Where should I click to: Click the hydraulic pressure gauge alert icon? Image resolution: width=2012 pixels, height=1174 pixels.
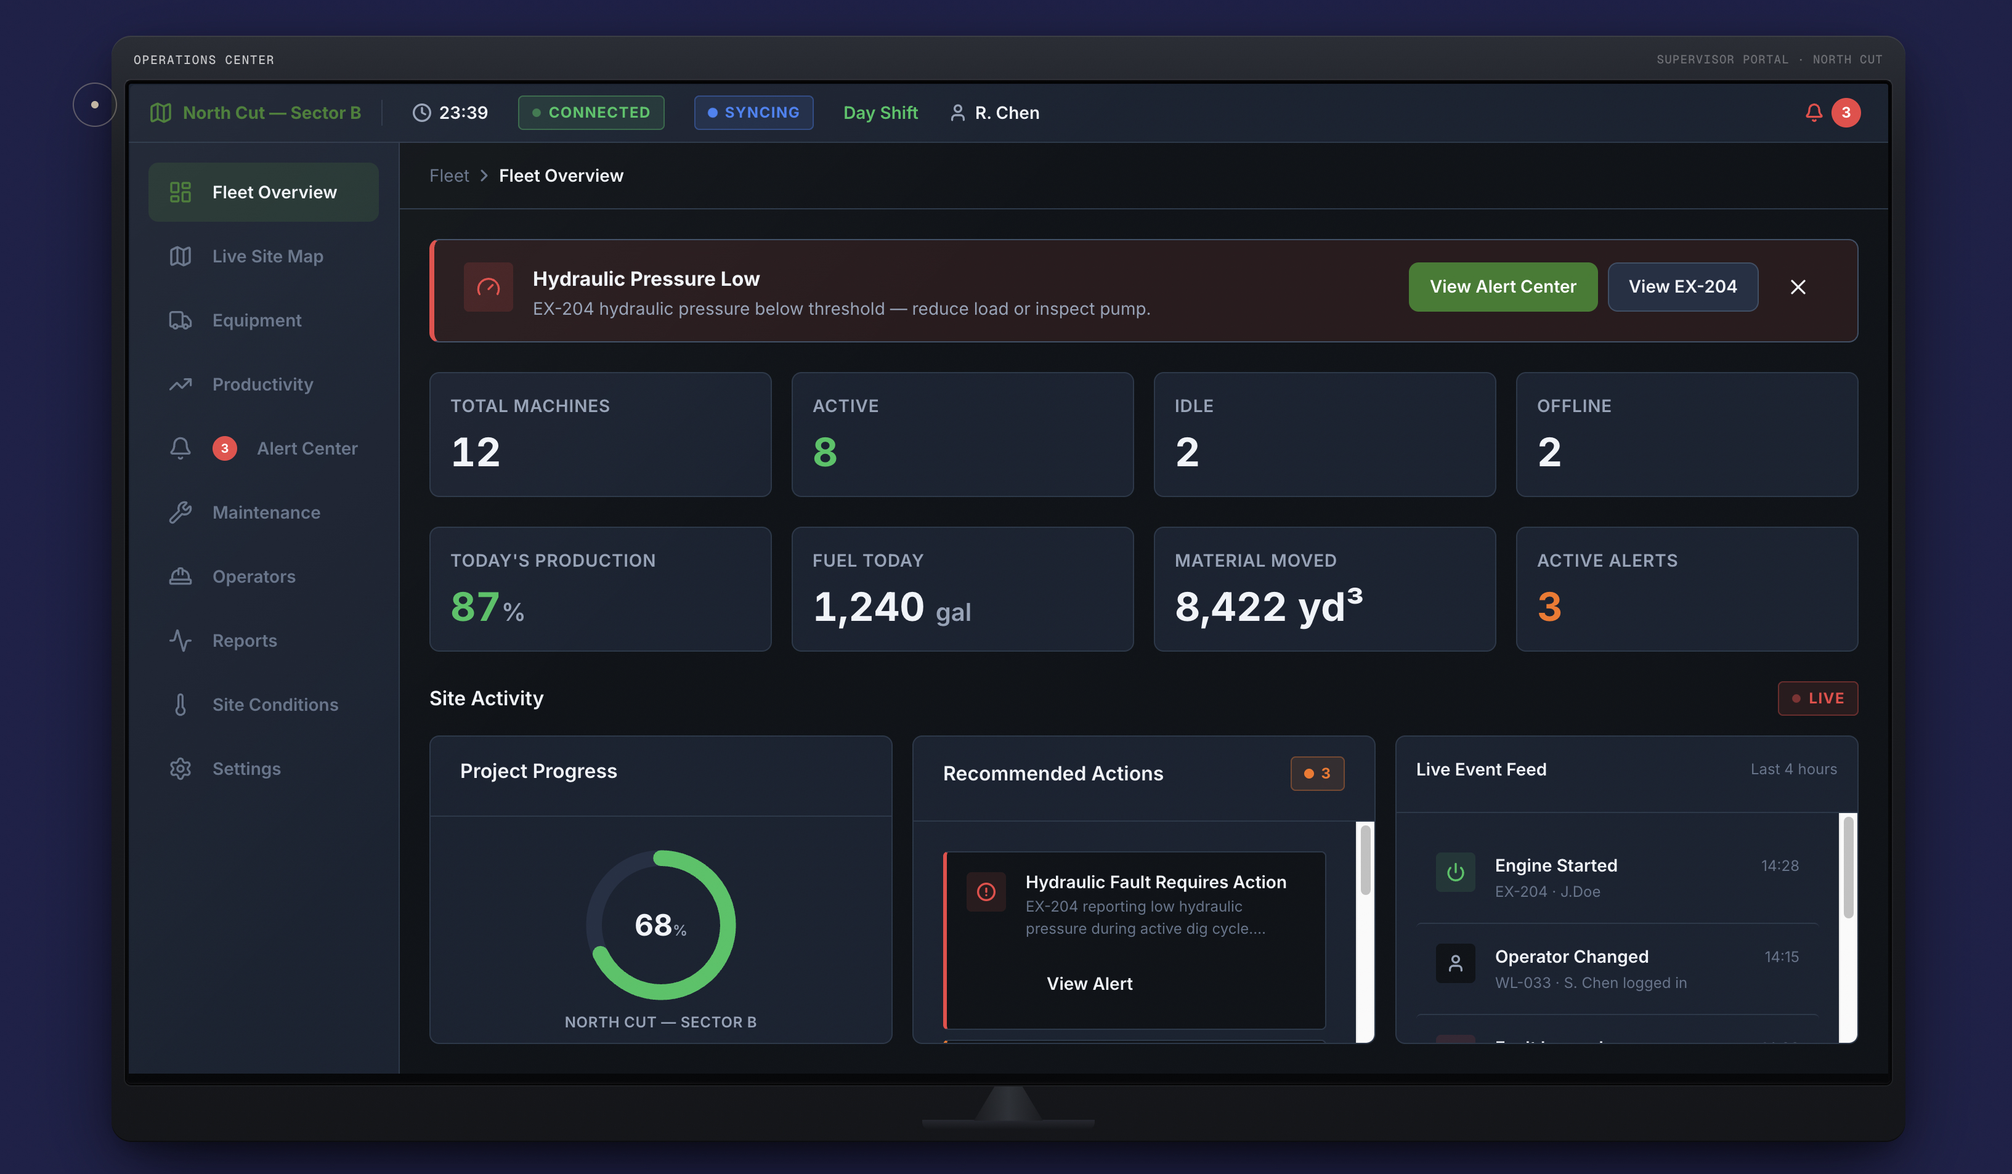click(x=488, y=287)
